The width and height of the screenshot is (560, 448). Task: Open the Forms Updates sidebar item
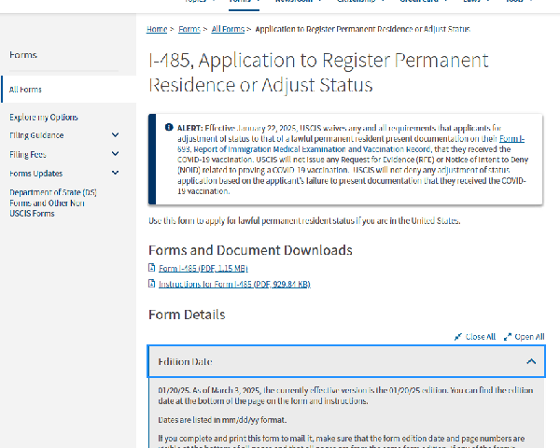tap(36, 174)
